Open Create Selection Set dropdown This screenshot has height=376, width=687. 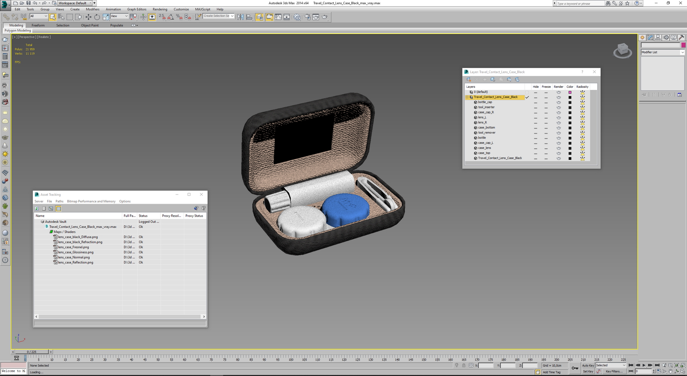tap(219, 16)
